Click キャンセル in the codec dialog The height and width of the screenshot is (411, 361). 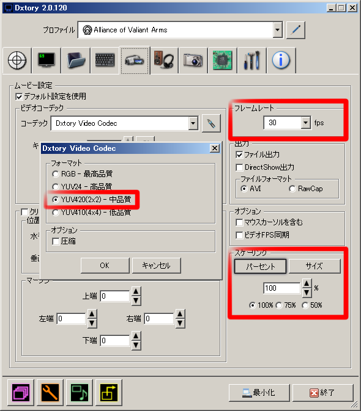[x=157, y=266]
